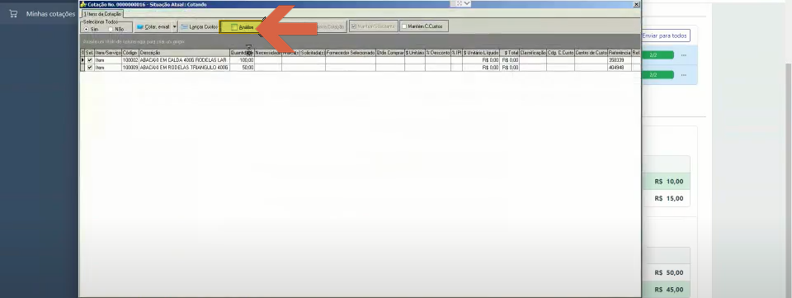The width and height of the screenshot is (792, 298).
Task: Click the Cotação window title bar icon
Action: click(x=83, y=4)
